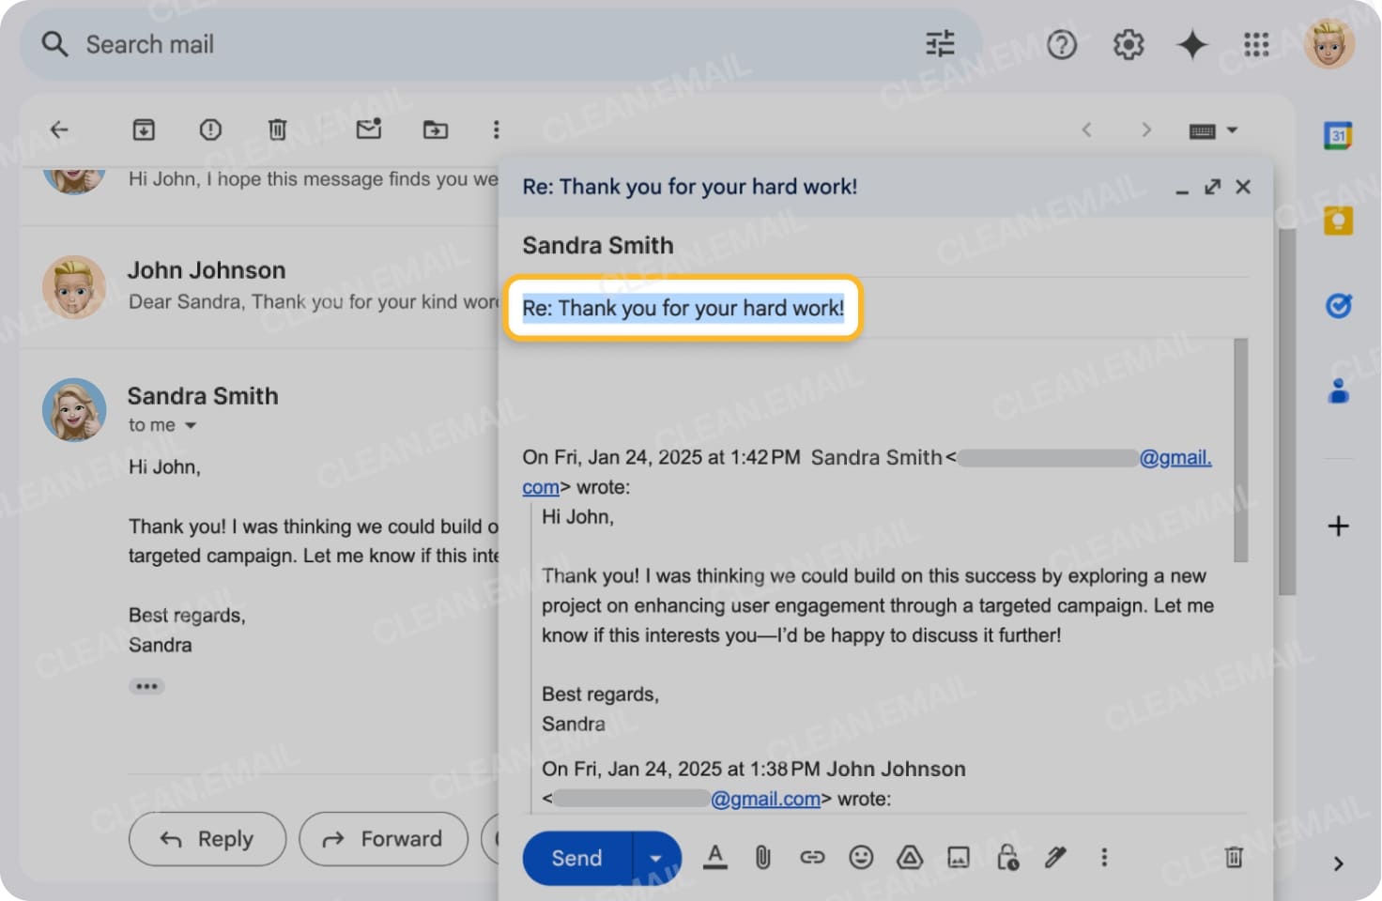Archive the open conversation
Image resolution: width=1382 pixels, height=901 pixels.
coord(143,130)
